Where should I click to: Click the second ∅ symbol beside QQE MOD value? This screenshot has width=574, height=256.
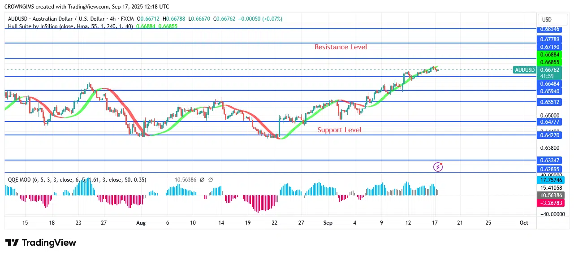(x=210, y=180)
